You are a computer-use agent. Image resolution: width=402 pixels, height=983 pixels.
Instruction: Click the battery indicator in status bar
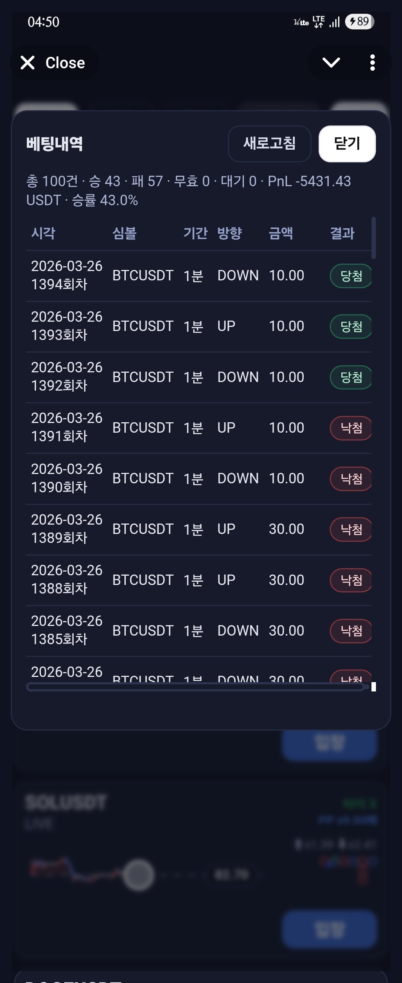359,22
